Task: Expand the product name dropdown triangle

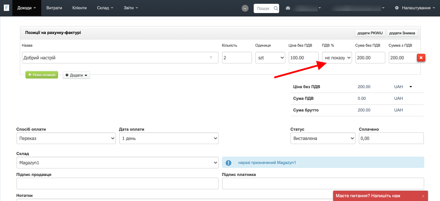Action: (x=211, y=58)
